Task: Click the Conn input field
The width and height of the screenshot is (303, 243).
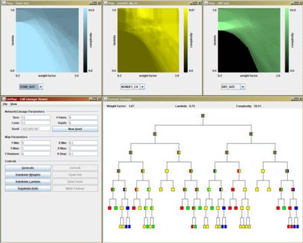Action: click(x=36, y=123)
